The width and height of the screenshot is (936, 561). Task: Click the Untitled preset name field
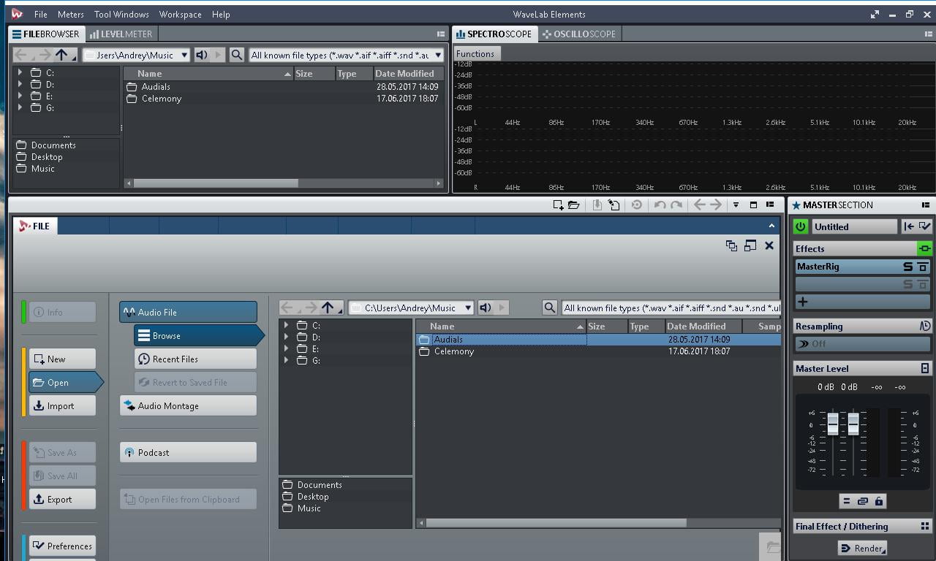(854, 226)
